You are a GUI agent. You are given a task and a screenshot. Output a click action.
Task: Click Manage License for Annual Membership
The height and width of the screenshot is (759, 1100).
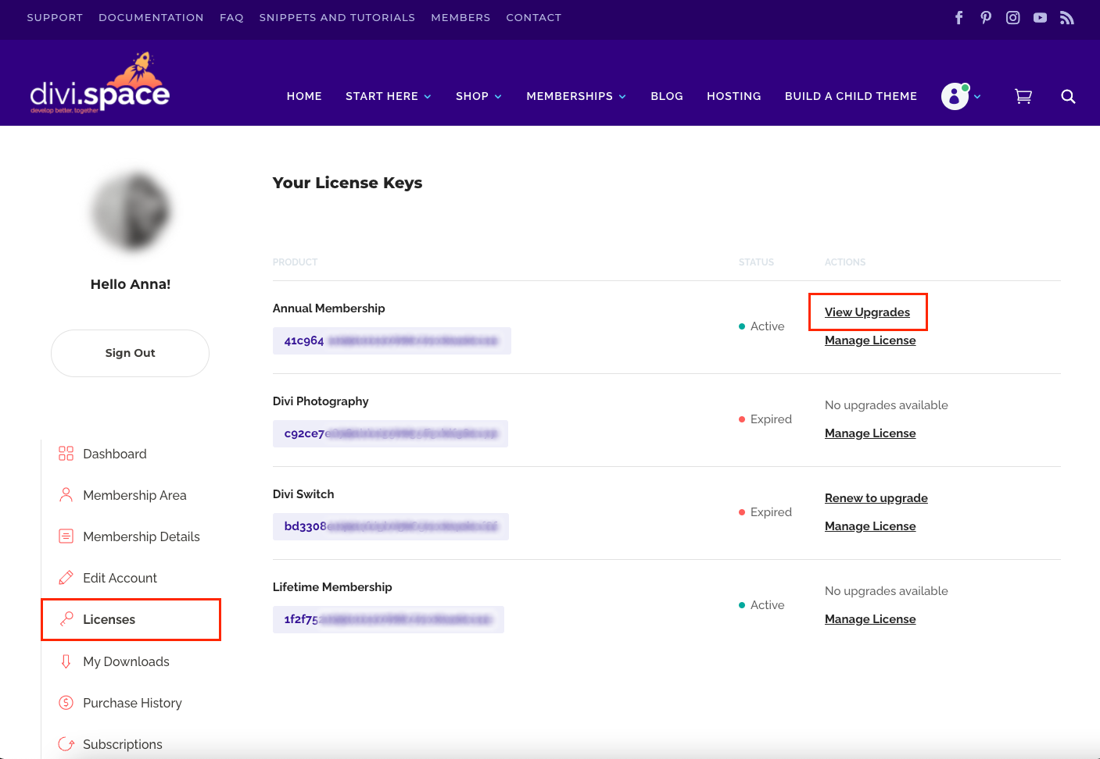click(x=870, y=340)
